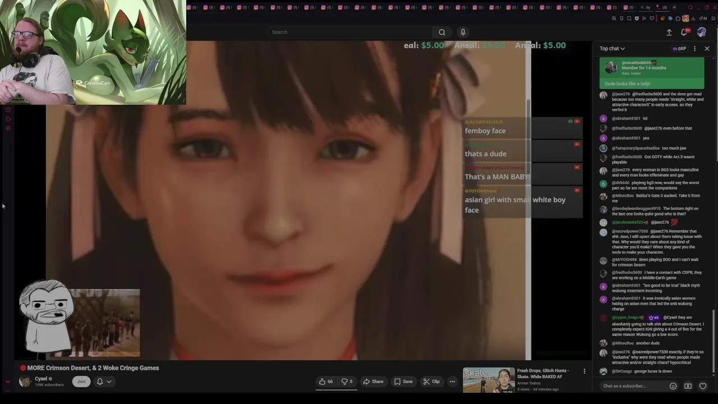
Task: Activate voice search microphone icon
Action: [x=463, y=32]
